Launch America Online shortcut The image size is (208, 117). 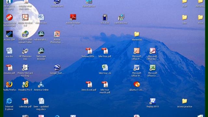click(41, 84)
